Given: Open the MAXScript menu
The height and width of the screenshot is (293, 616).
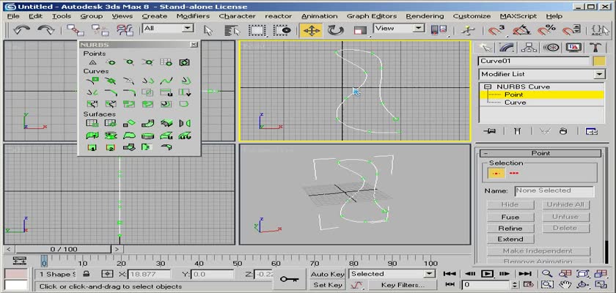Looking at the screenshot, I should click(518, 16).
